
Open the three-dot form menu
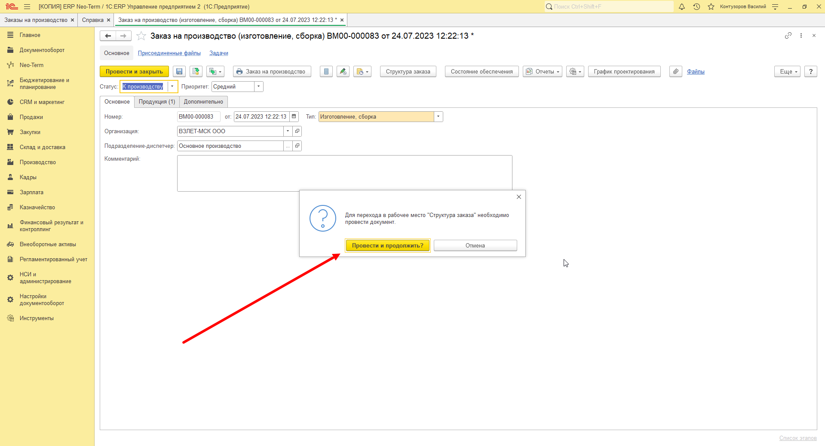(x=801, y=36)
